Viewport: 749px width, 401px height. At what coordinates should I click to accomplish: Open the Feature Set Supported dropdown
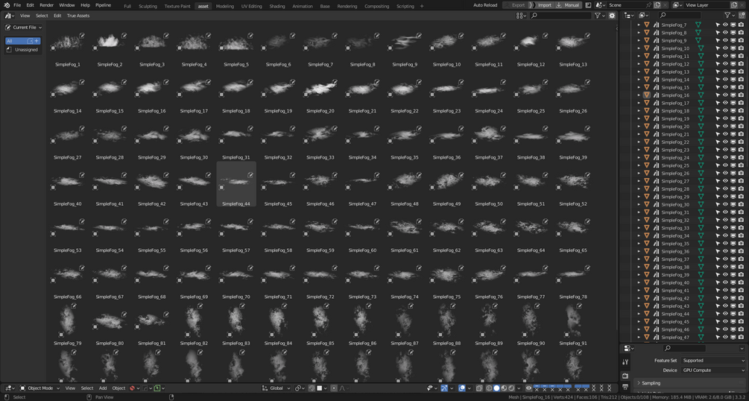(x=713, y=360)
